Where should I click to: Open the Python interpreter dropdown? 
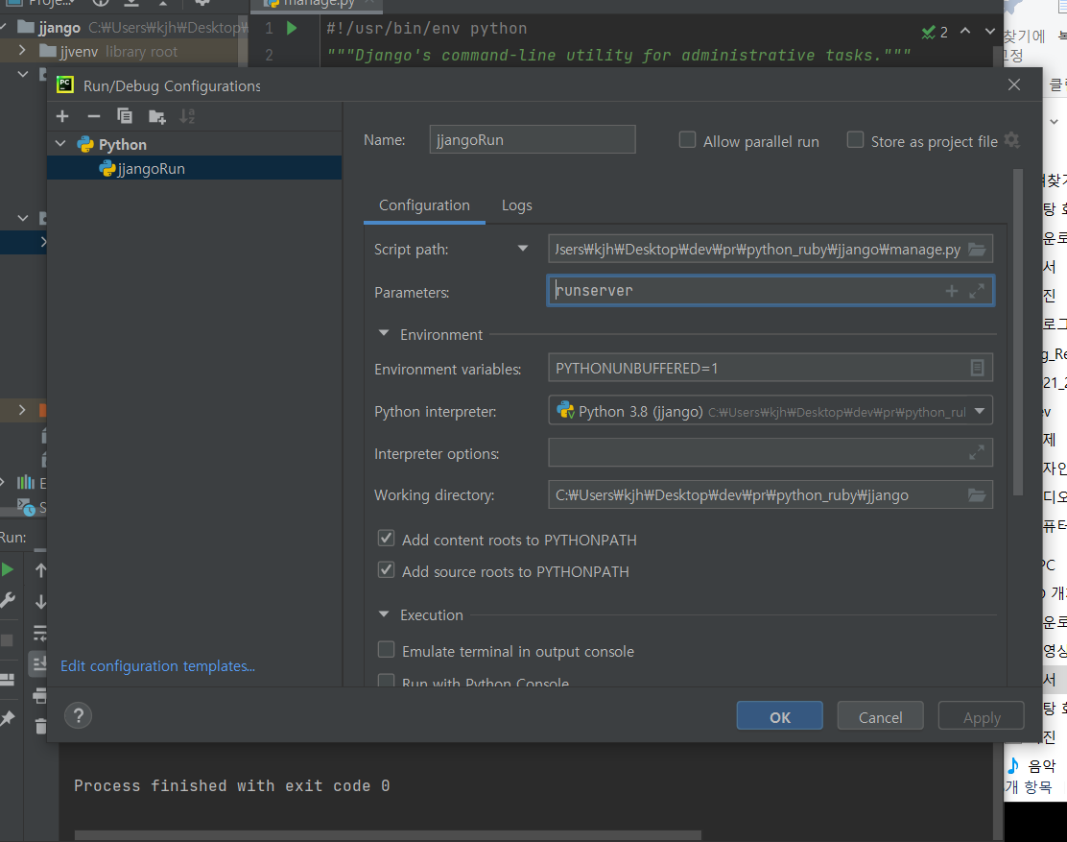pos(980,411)
